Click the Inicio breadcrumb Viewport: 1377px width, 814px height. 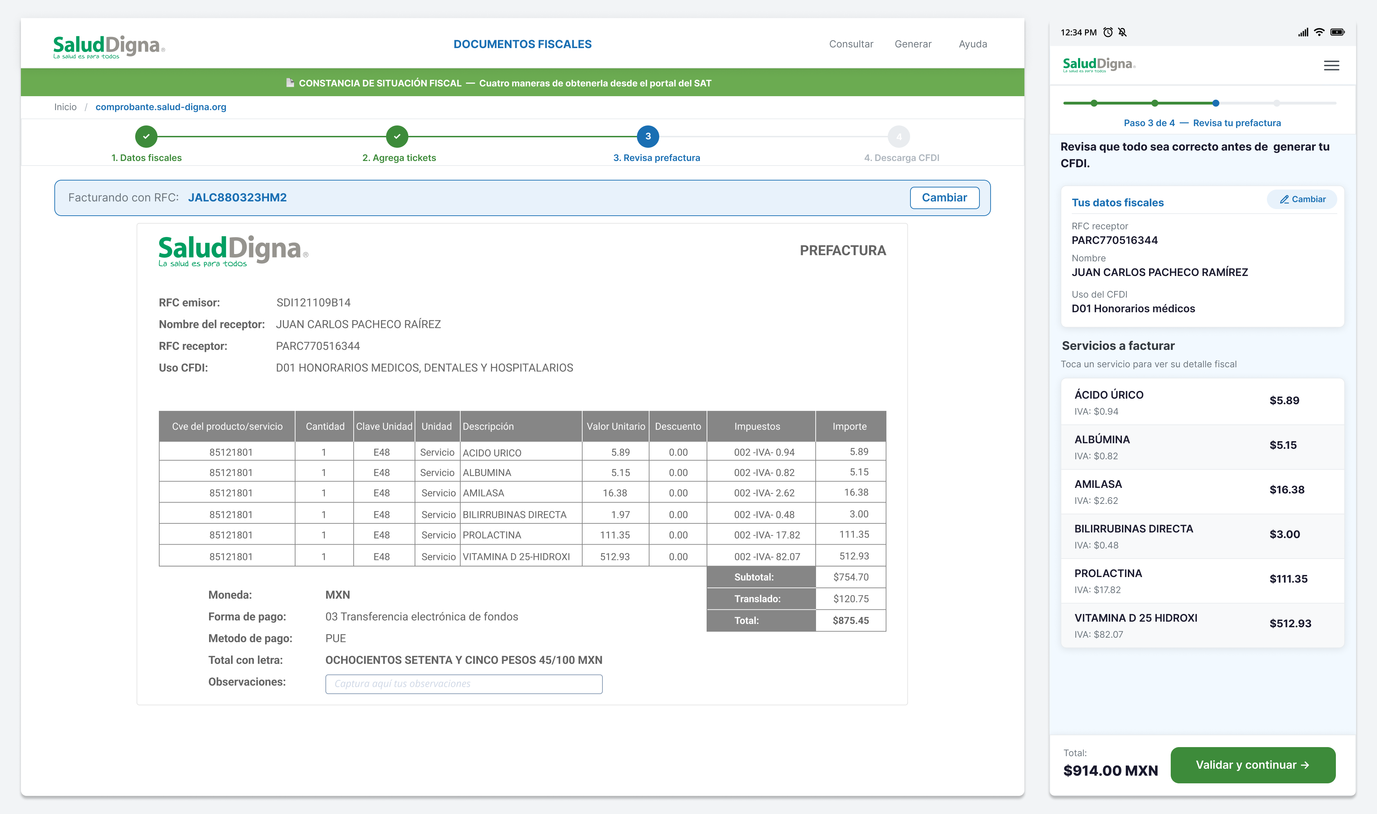click(65, 107)
